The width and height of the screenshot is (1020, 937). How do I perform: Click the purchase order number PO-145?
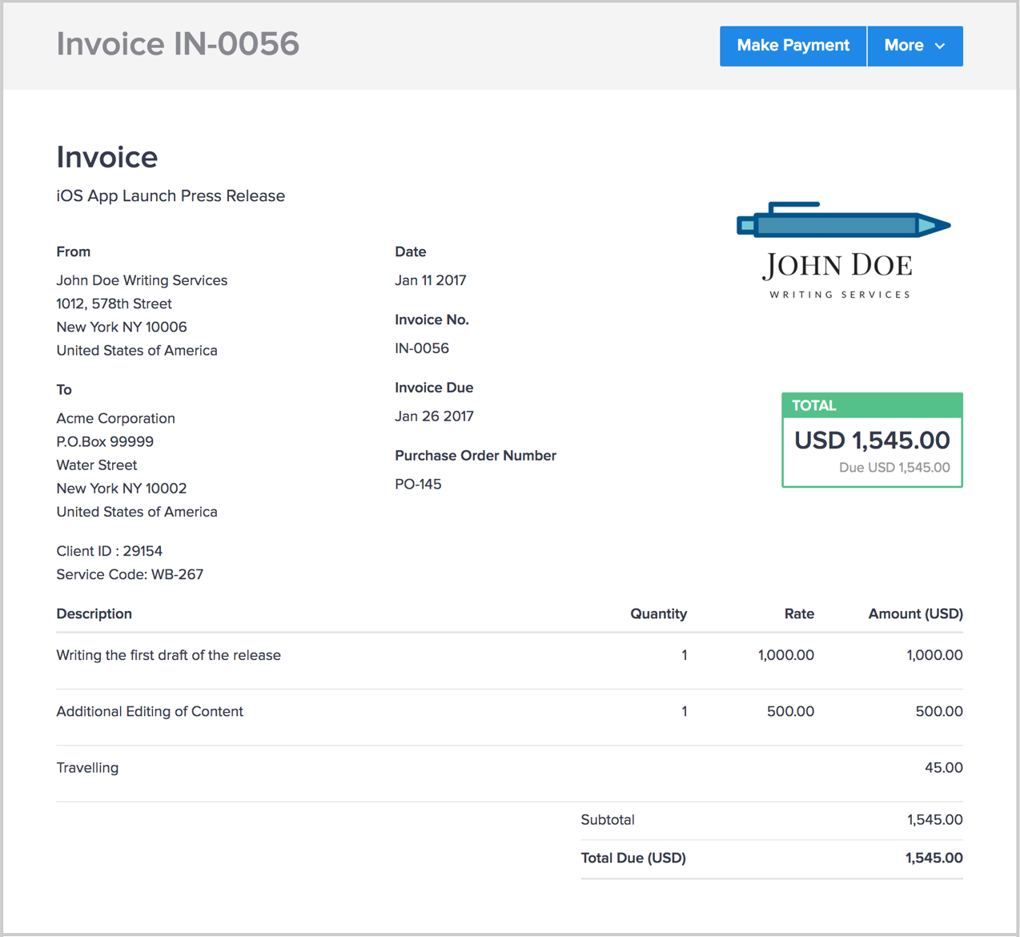click(418, 485)
